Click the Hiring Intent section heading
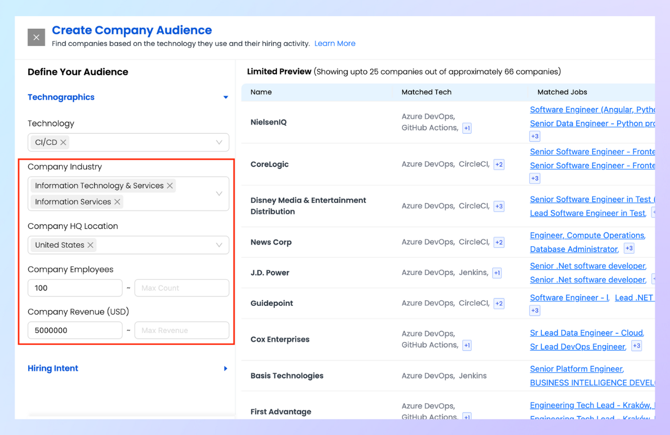This screenshot has height=435, width=670. point(53,369)
